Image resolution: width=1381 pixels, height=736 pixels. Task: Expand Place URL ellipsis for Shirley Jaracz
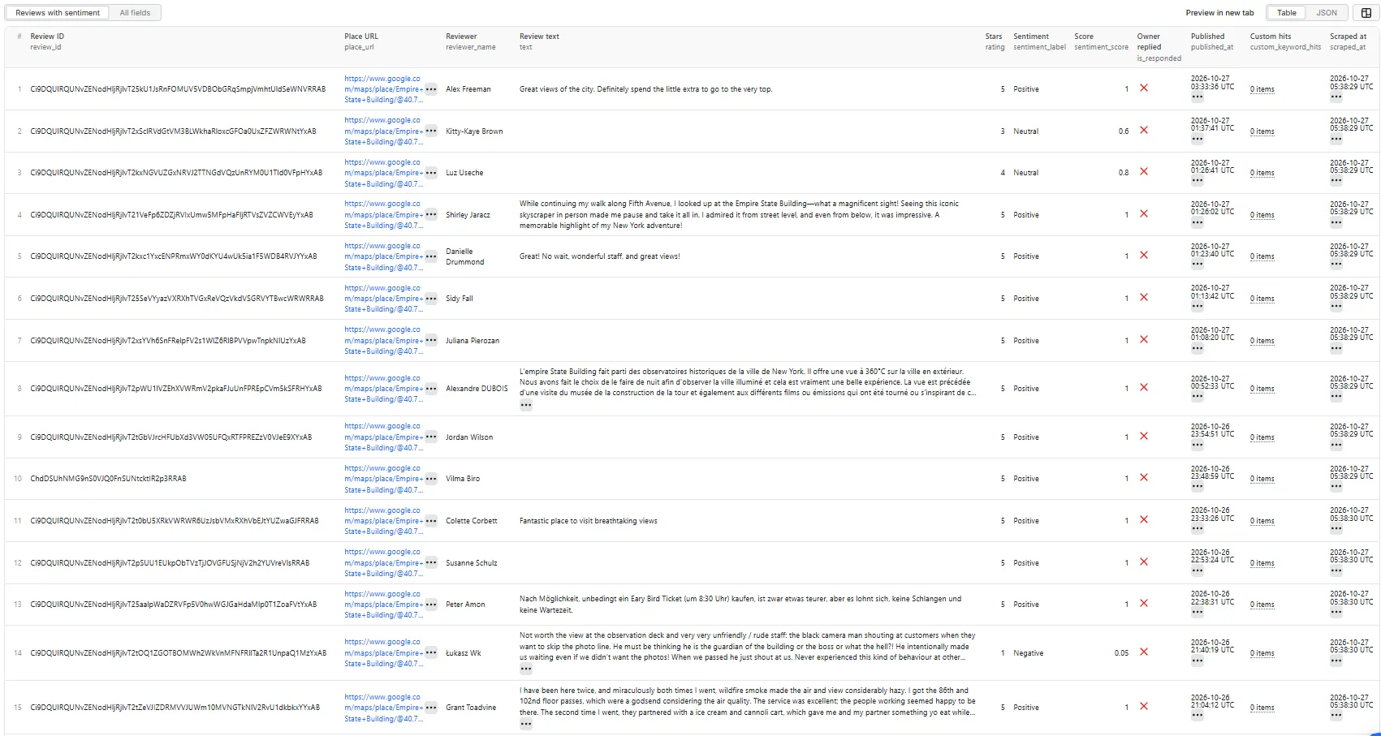431,215
